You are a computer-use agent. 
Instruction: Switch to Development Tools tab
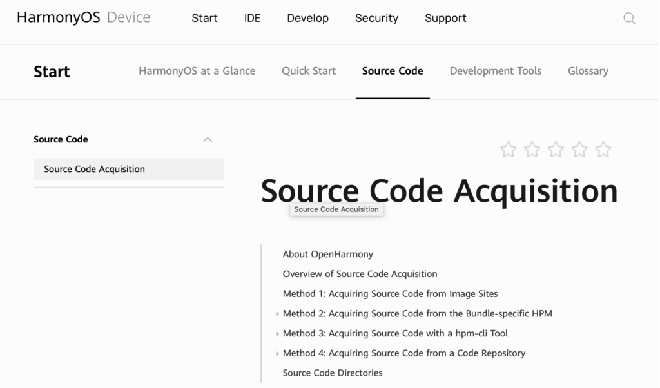496,71
